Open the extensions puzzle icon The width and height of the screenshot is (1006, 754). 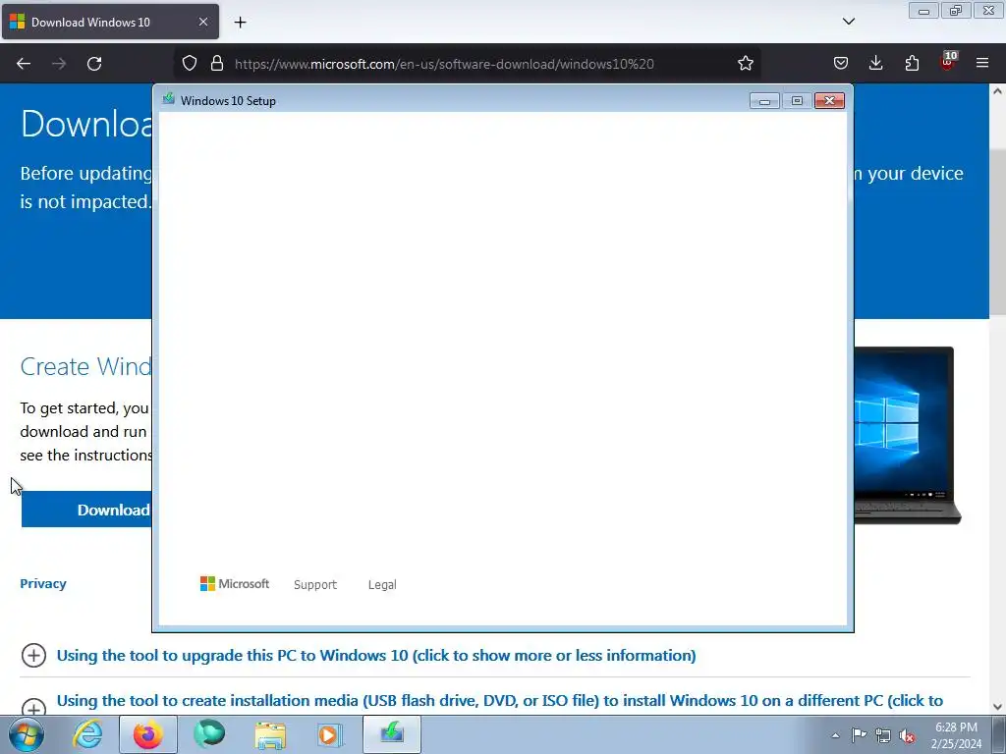point(912,64)
